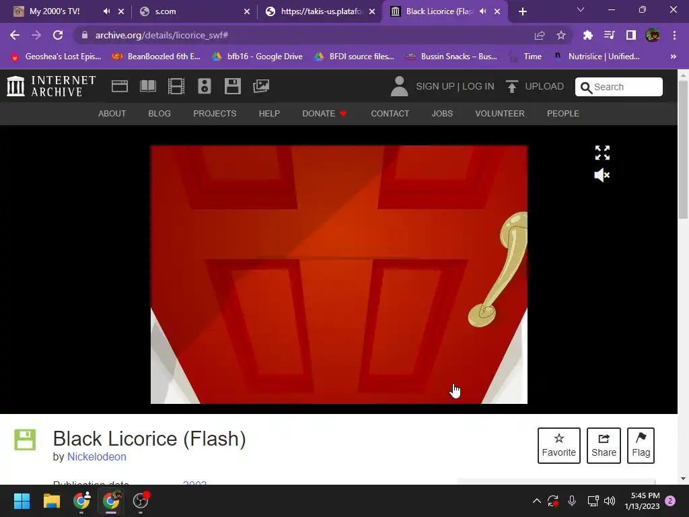The height and width of the screenshot is (517, 689).
Task: Open the Web (Wayback) media icon
Action: tap(120, 86)
